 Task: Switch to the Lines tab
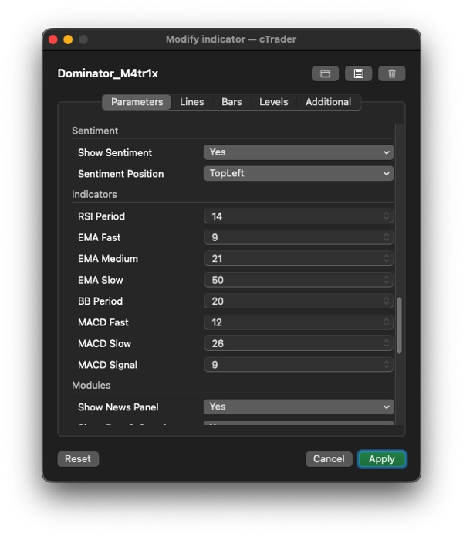pyautogui.click(x=192, y=102)
